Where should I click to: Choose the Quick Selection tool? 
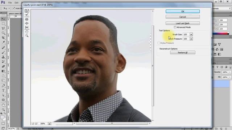click(3, 33)
